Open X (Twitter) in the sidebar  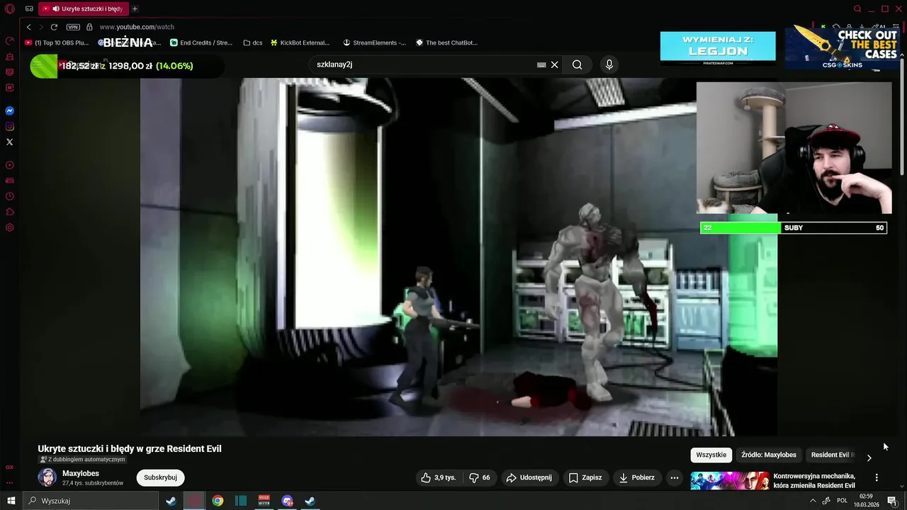click(x=10, y=142)
